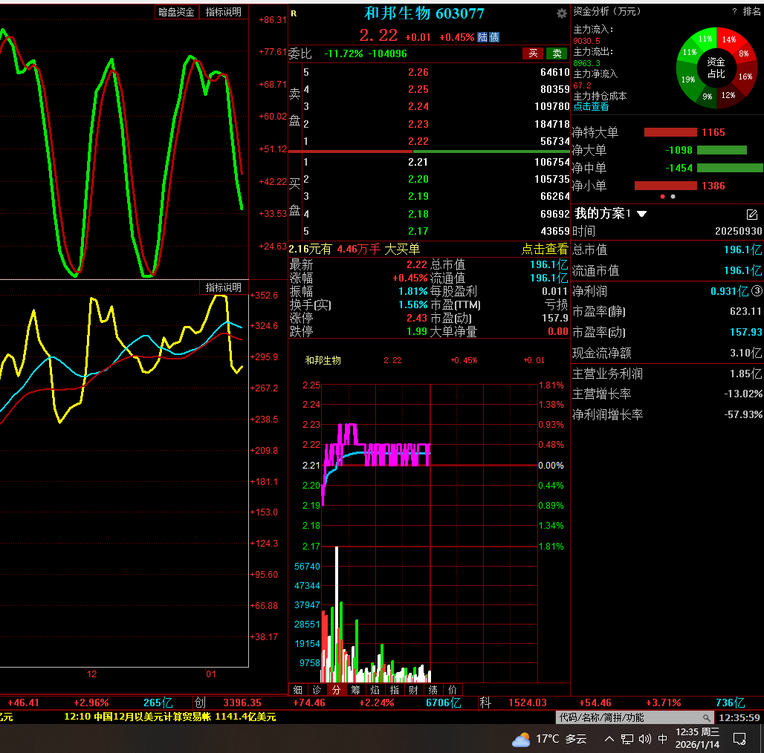The width and height of the screenshot is (764, 753).
Task: Click sell level 1 price 2.22
Action: coord(418,142)
